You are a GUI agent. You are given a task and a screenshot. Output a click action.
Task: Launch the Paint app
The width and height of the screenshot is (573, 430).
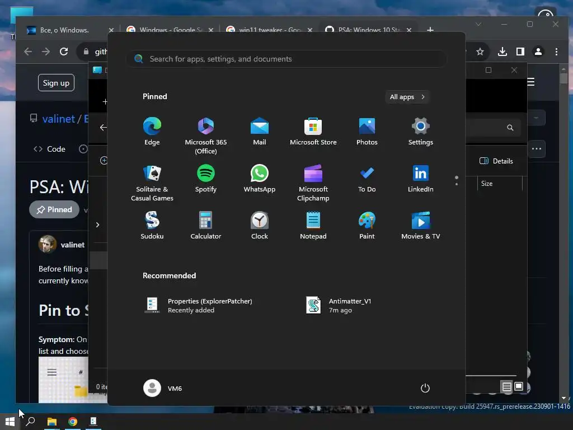367,226
